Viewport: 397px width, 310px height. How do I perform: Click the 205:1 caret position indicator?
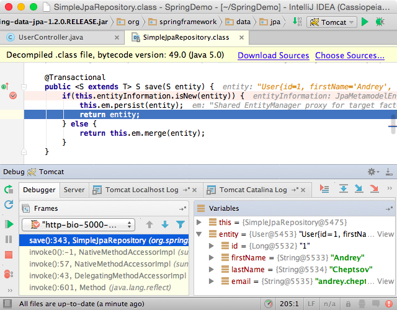coord(289,304)
